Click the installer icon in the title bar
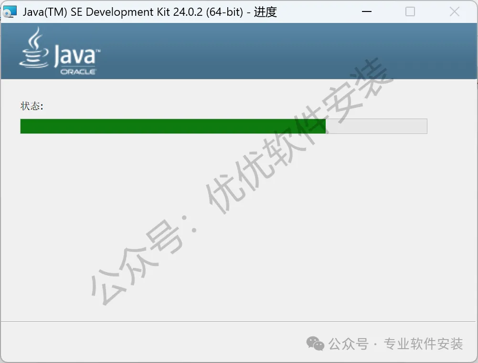The width and height of the screenshot is (478, 363). [10, 11]
